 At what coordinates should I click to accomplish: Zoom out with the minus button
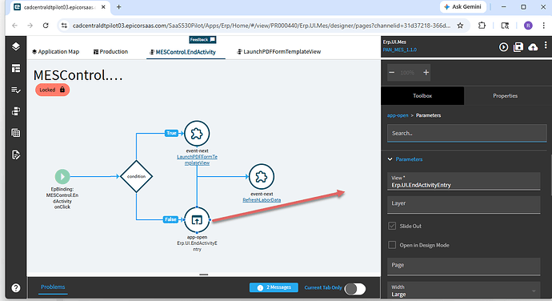click(392, 72)
